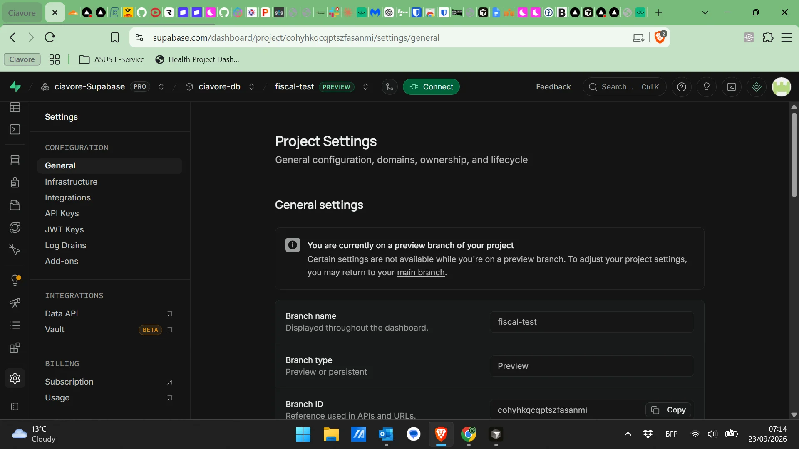Viewport: 799px width, 449px height.
Task: Open the Storage sidebar icon
Action: (15, 205)
